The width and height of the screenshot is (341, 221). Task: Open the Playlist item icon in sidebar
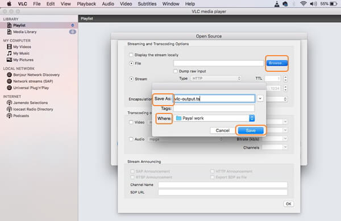tap(9, 25)
